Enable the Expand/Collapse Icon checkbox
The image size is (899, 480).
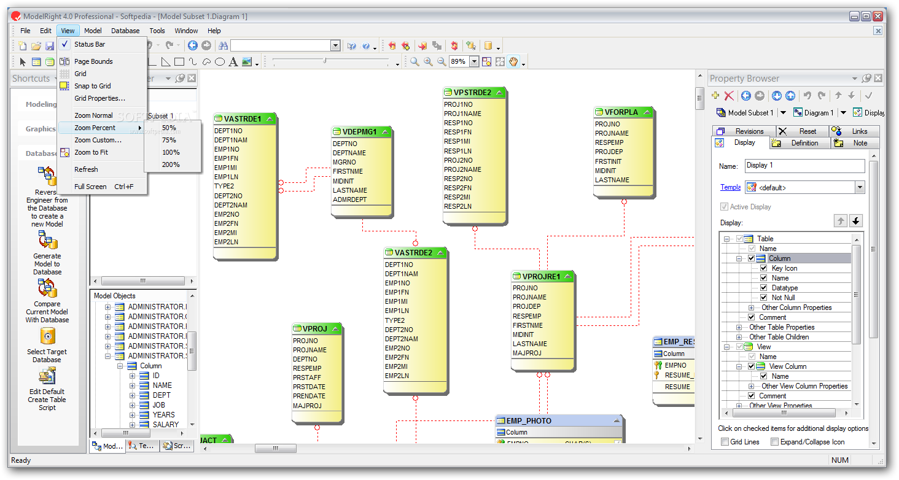tap(774, 442)
